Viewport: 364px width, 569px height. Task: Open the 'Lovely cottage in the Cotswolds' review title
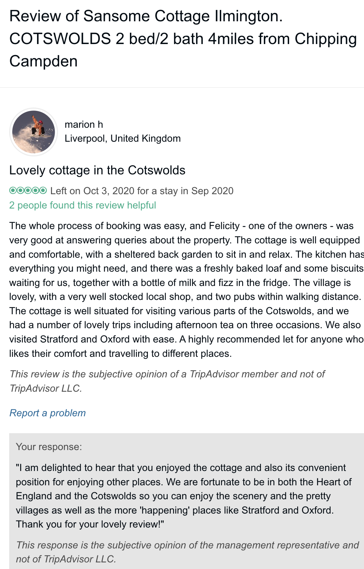[97, 170]
